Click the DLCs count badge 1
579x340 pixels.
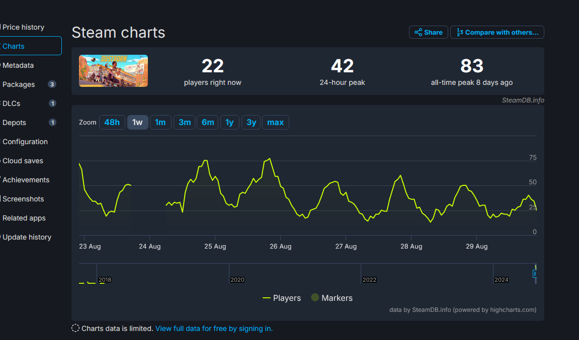[52, 103]
